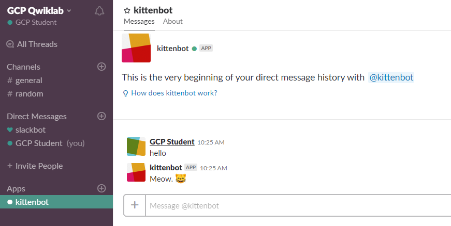
Task: Star the kittenbot conversation
Action: pyautogui.click(x=127, y=11)
